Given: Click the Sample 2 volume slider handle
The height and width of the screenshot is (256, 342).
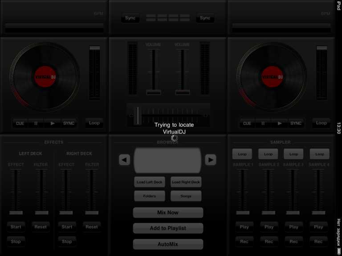Looking at the screenshot, I should 268,213.
